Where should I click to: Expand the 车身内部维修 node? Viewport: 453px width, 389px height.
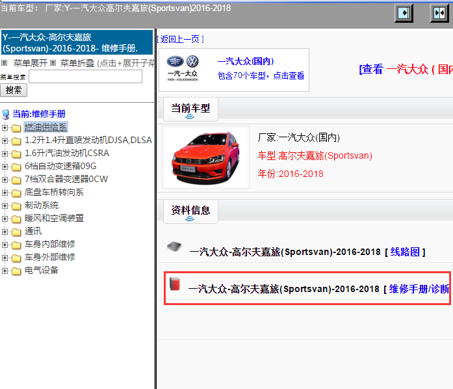point(5,245)
